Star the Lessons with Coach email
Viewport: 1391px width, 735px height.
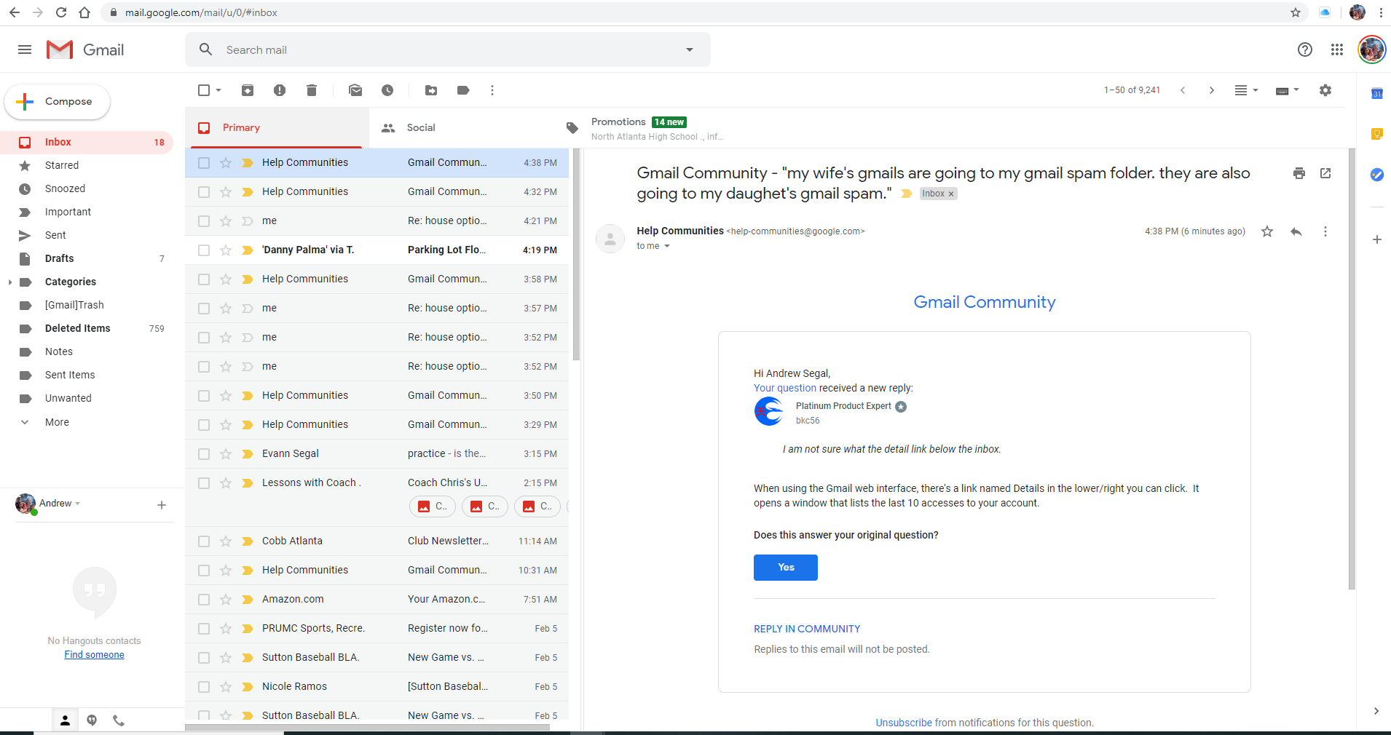coord(226,483)
